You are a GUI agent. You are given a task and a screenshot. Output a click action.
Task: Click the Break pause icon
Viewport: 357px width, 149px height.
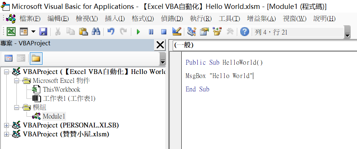(x=151, y=32)
